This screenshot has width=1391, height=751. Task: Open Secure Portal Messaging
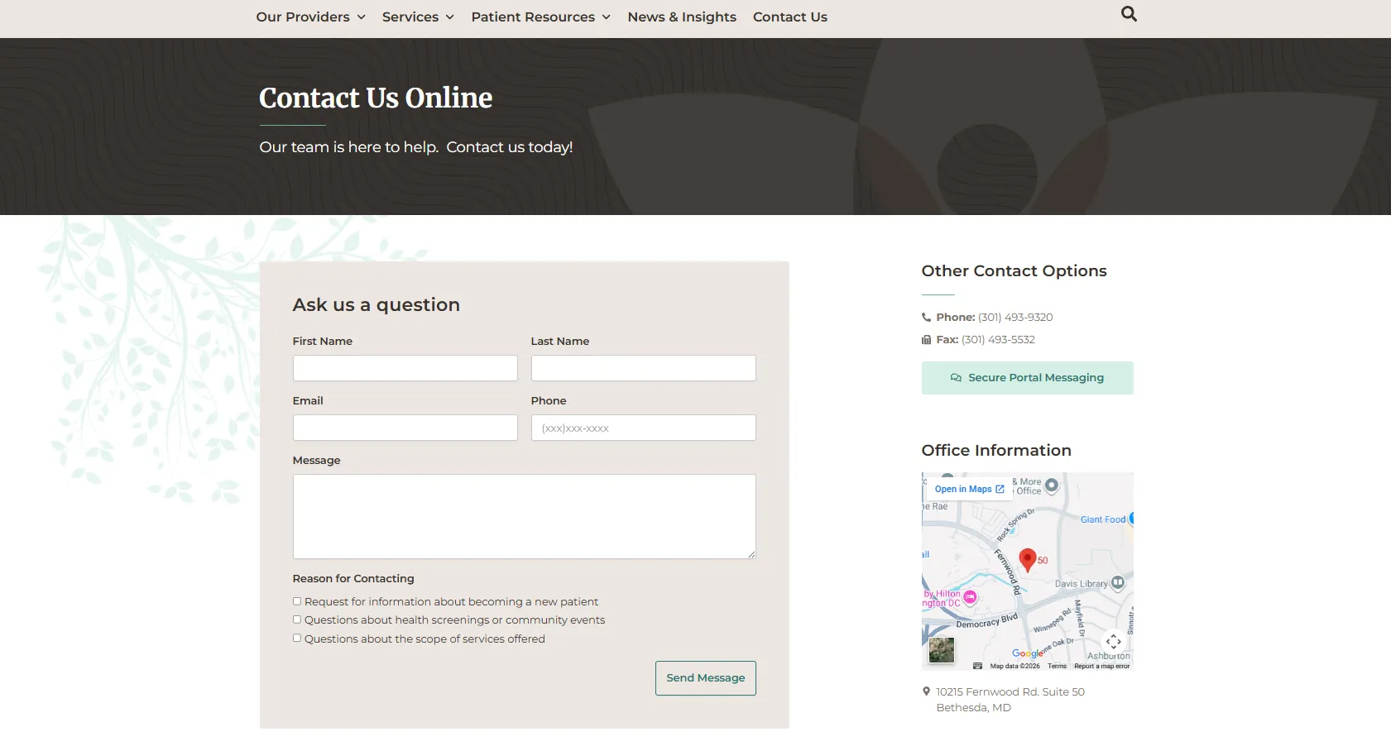pos(1028,378)
